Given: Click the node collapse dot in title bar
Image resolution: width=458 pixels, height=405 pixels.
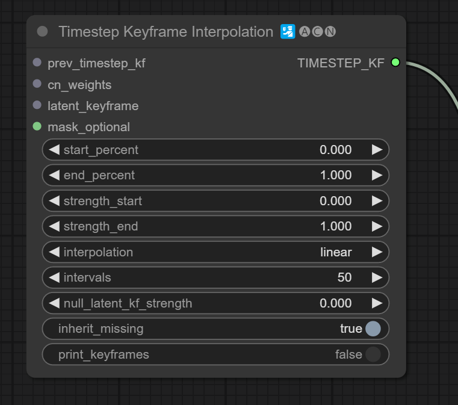Looking at the screenshot, I should coord(42,32).
